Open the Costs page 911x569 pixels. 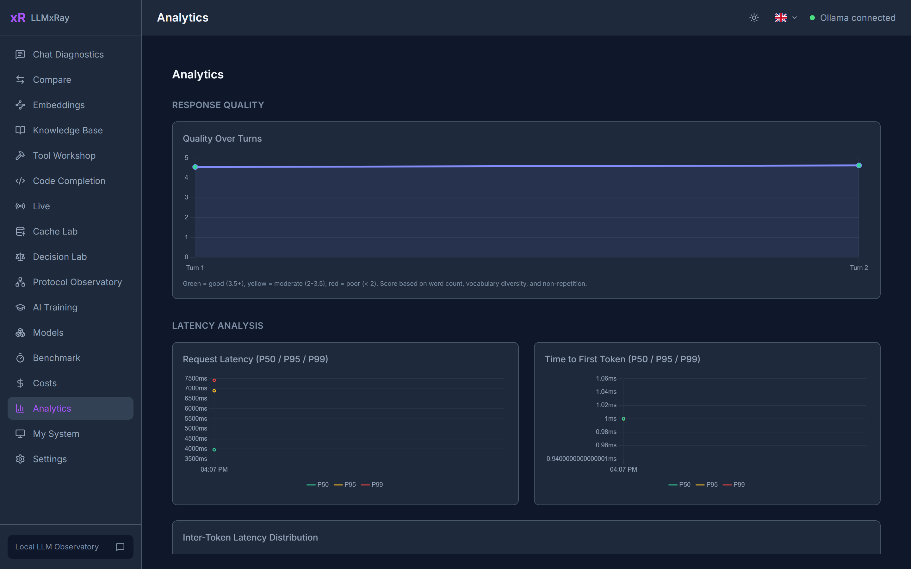71,383
